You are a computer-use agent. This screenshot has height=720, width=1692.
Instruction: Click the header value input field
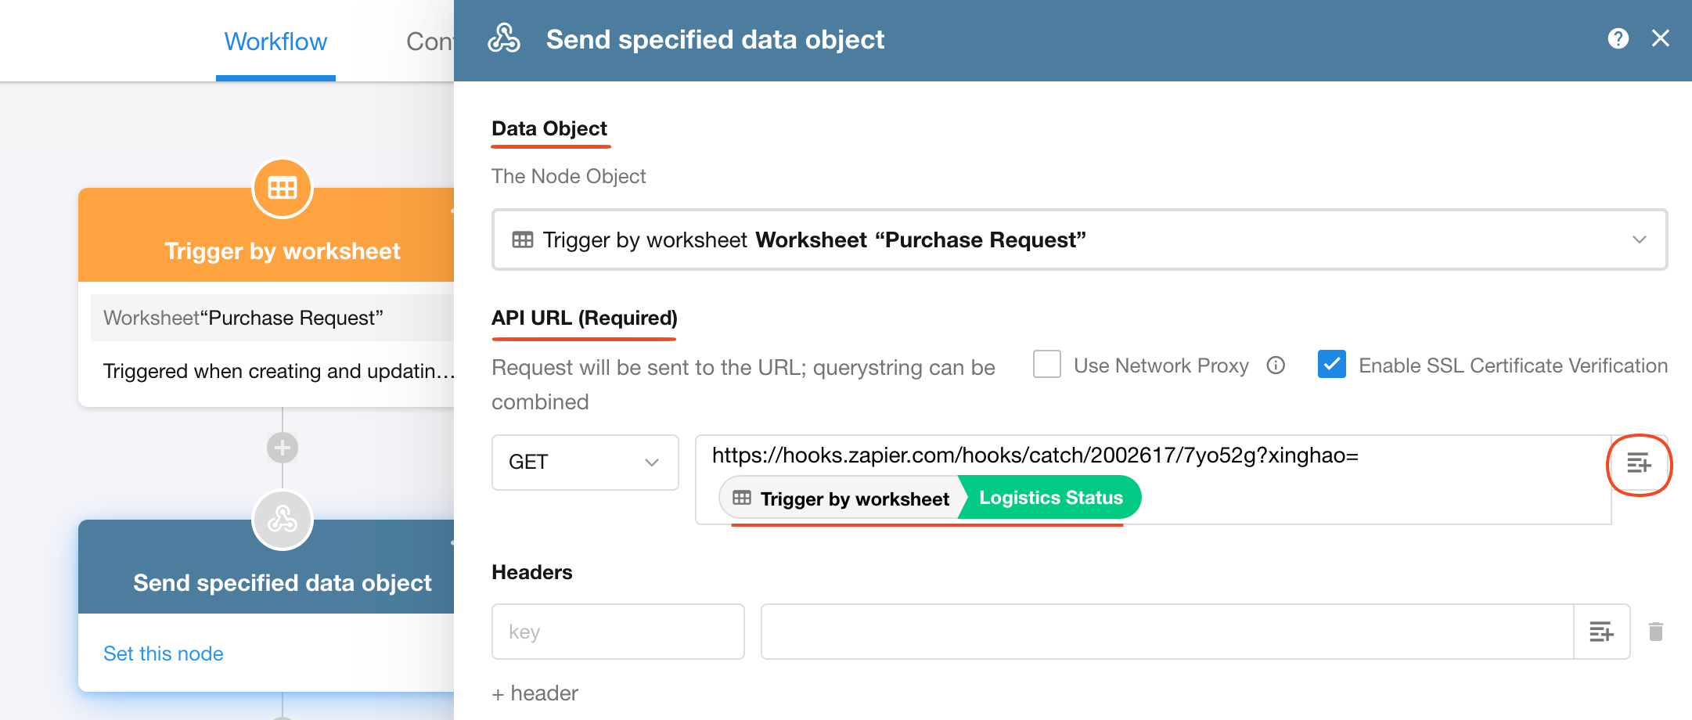pos(1166,632)
